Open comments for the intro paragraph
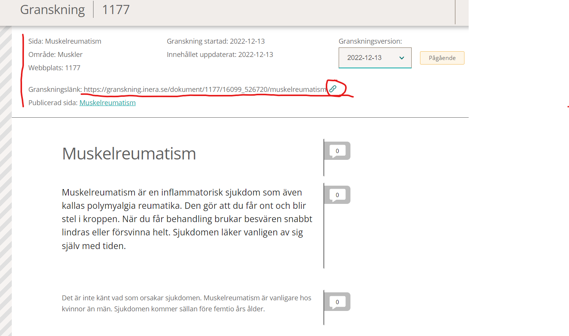569x336 pixels. [x=337, y=195]
